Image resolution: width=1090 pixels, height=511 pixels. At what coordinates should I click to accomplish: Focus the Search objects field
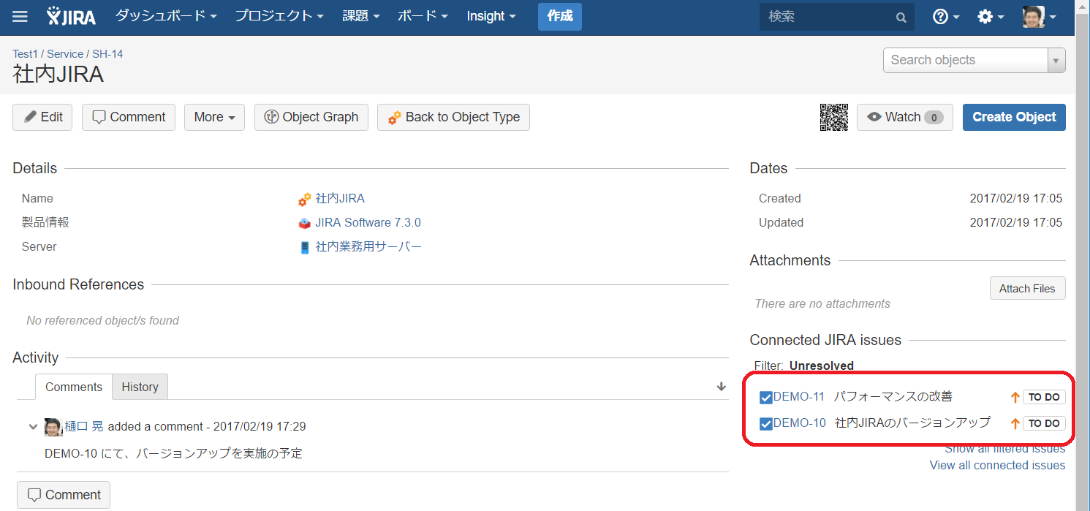(x=965, y=61)
